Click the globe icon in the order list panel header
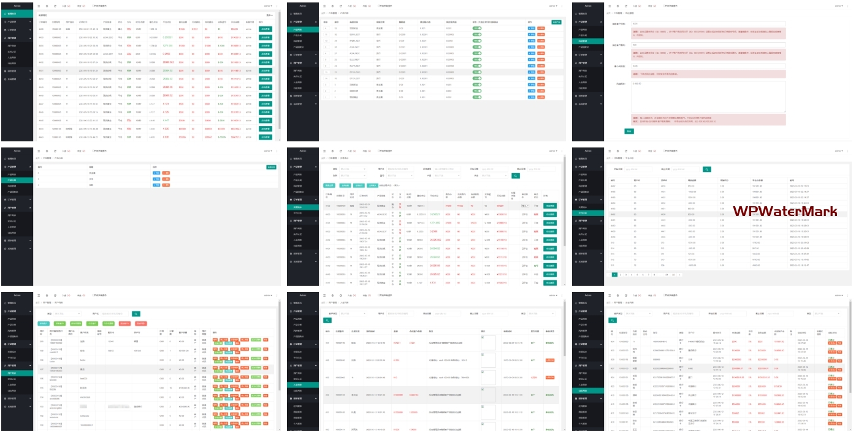Viewport: 856px width, 432px height. [x=332, y=151]
